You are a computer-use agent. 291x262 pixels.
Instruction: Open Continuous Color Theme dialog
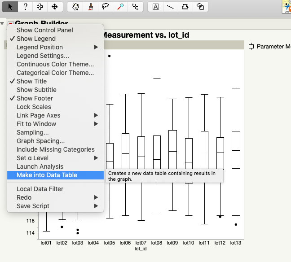point(55,64)
